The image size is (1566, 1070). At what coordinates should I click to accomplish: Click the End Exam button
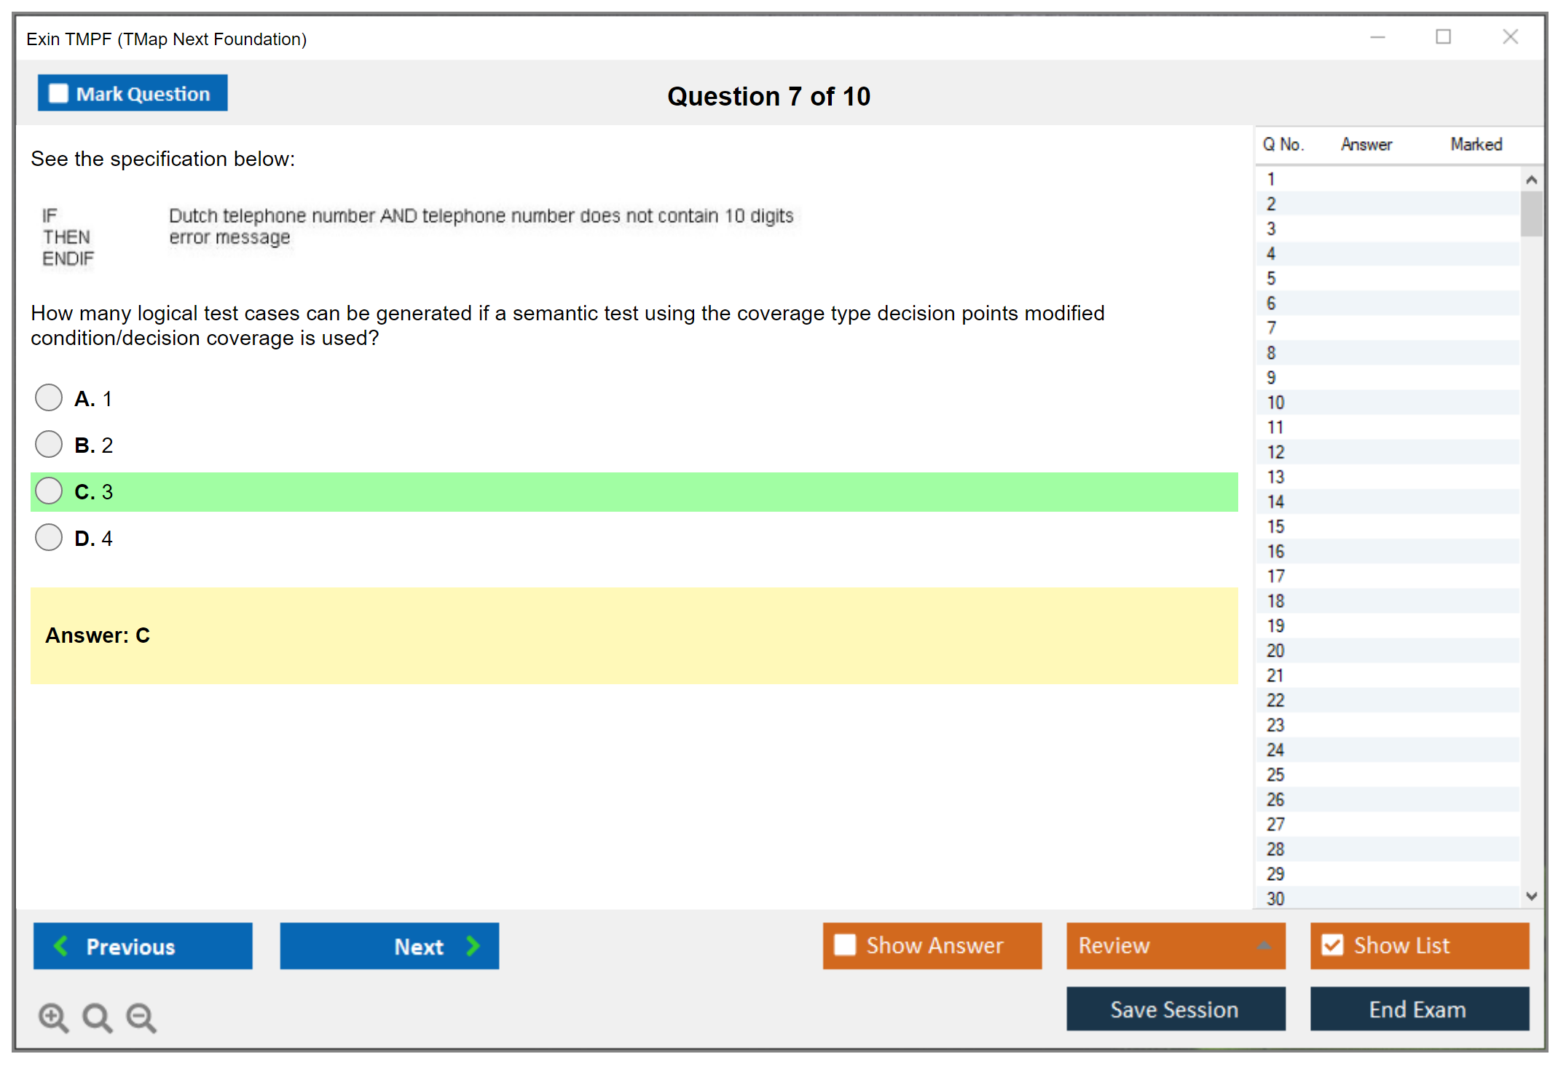coord(1418,1009)
